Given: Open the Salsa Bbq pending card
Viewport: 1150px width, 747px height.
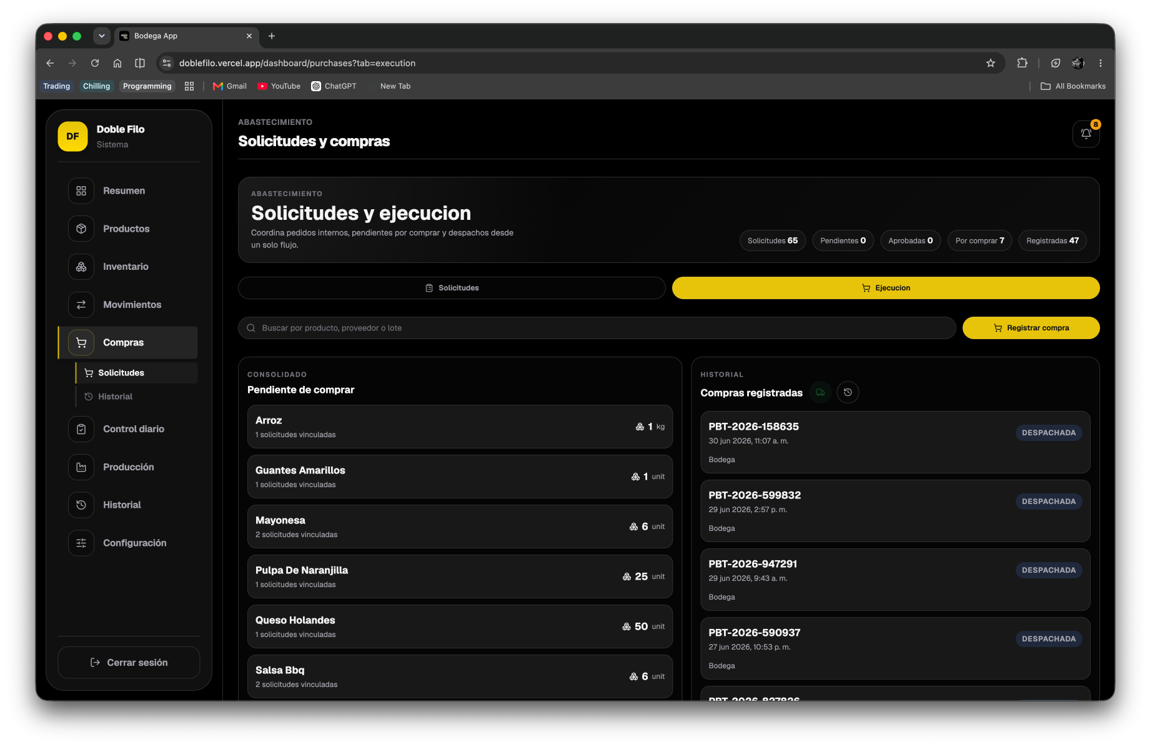Looking at the screenshot, I should tap(460, 676).
